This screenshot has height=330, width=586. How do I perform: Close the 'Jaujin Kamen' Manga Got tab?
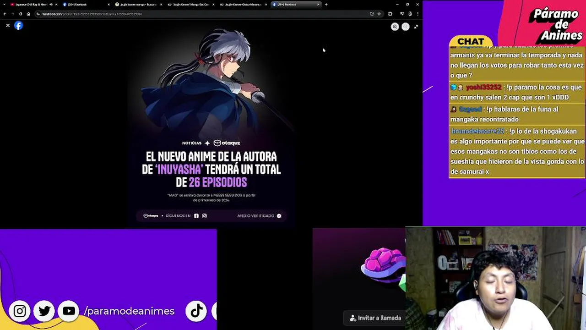(x=213, y=5)
